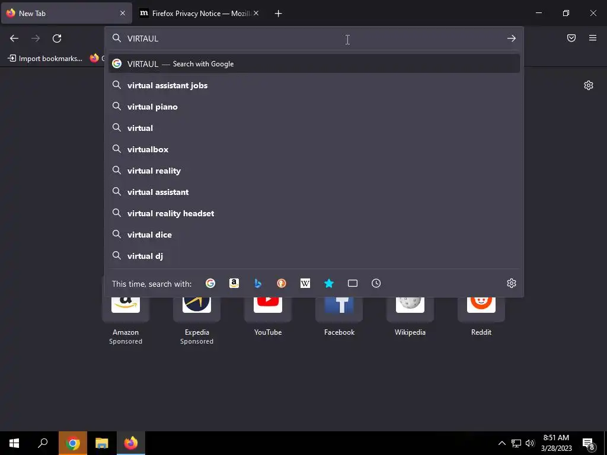This screenshot has height=455, width=607.
Task: Choose suggestion virtual reality headset
Action: coord(314,213)
